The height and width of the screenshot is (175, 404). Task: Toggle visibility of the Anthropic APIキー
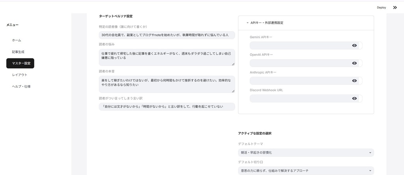pyautogui.click(x=354, y=81)
